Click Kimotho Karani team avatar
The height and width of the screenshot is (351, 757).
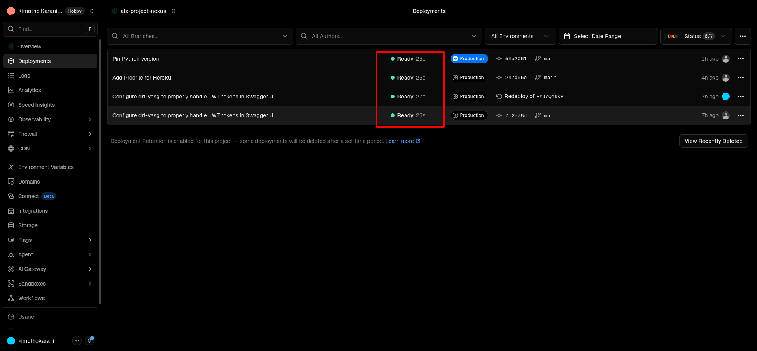pyautogui.click(x=11, y=11)
